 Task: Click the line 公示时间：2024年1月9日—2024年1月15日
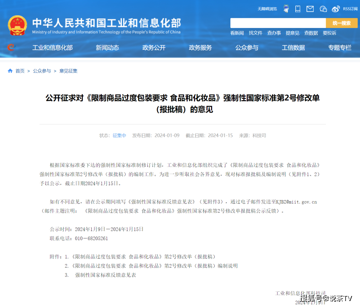[97, 229]
